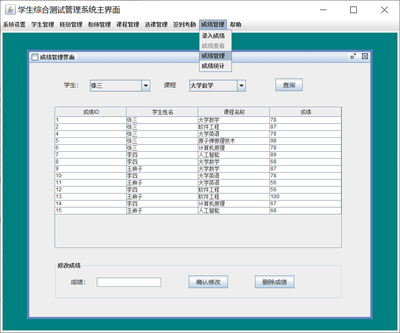
Task: Select 计算机原理 in row 6
Action: [234, 148]
